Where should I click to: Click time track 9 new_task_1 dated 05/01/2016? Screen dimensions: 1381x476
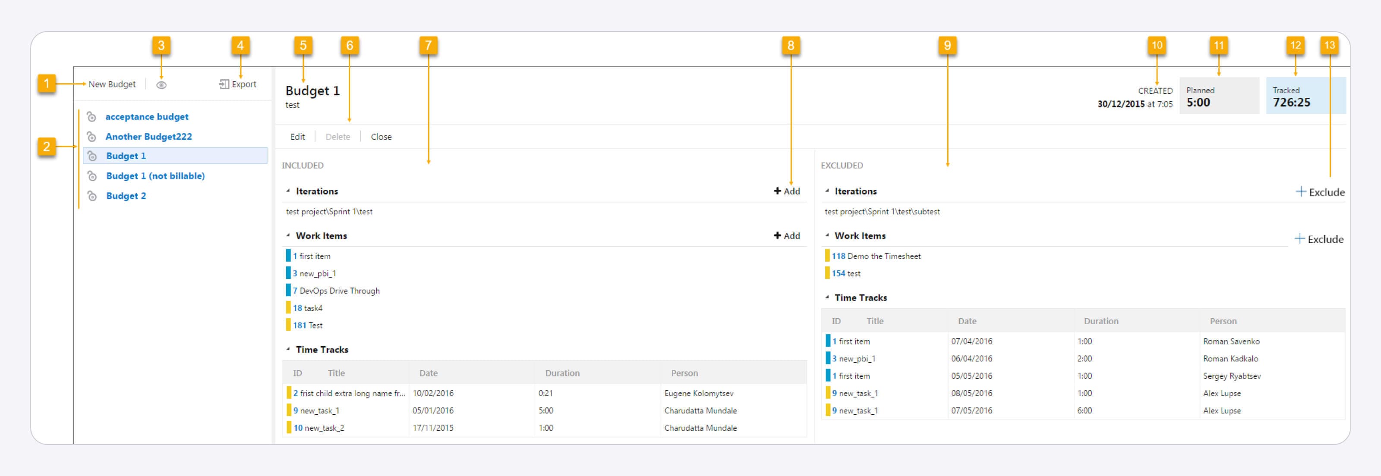pyautogui.click(x=544, y=410)
